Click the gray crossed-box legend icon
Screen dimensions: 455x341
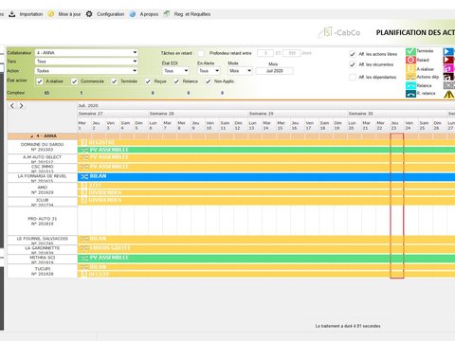[448, 85]
